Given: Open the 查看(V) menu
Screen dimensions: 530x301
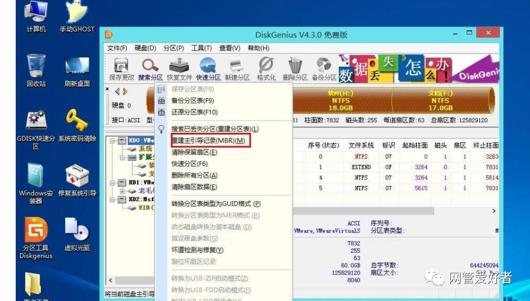Looking at the screenshot, I should point(230,48).
